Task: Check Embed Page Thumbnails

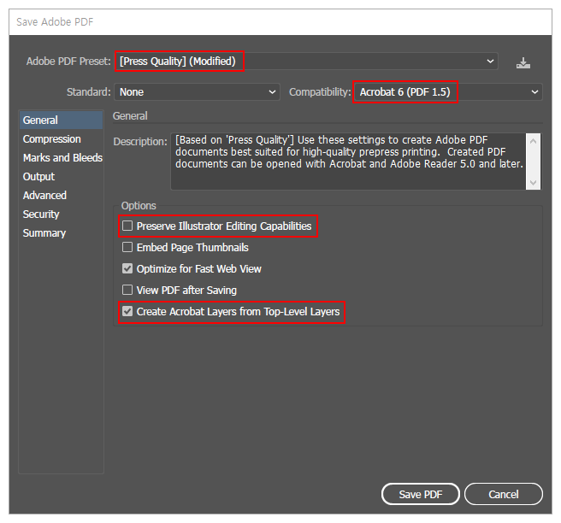Action: pos(127,247)
